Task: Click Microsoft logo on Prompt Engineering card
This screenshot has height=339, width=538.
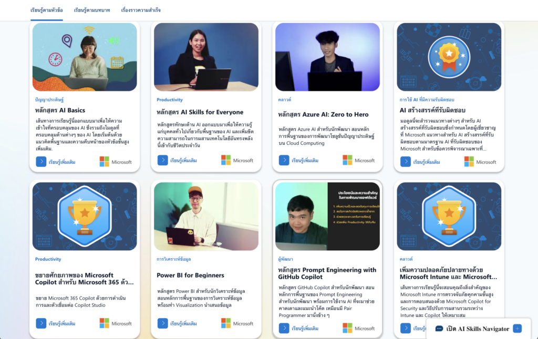Action: click(358, 328)
